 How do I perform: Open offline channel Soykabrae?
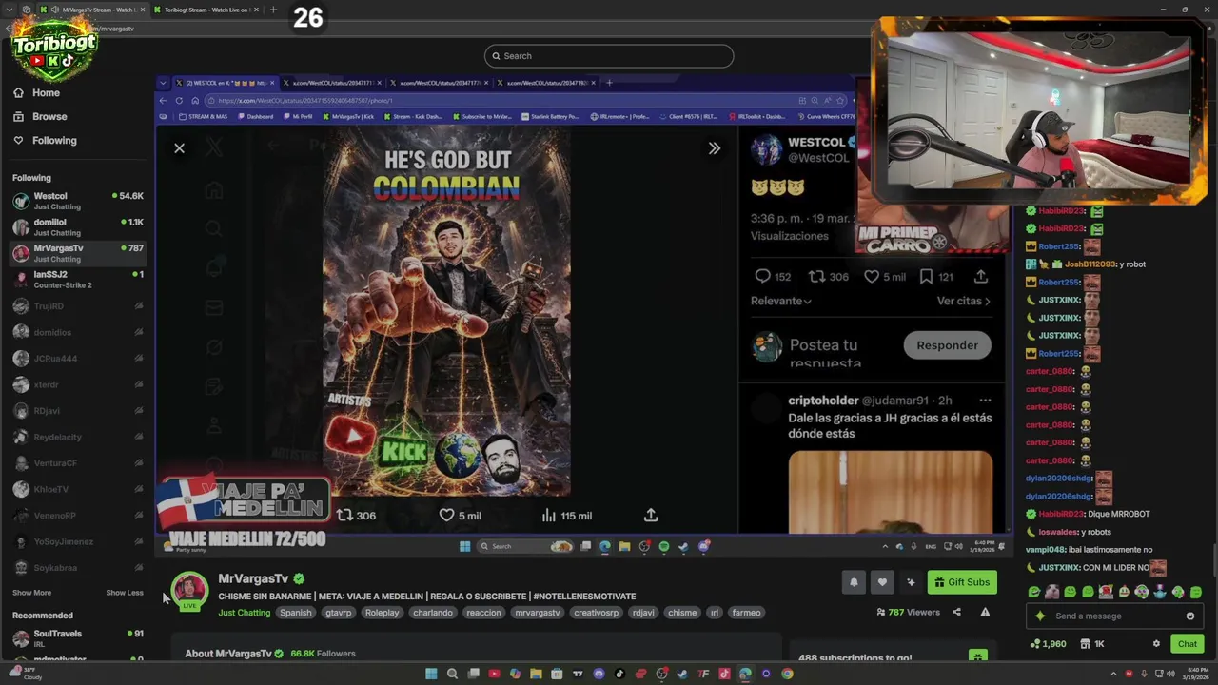[78, 568]
